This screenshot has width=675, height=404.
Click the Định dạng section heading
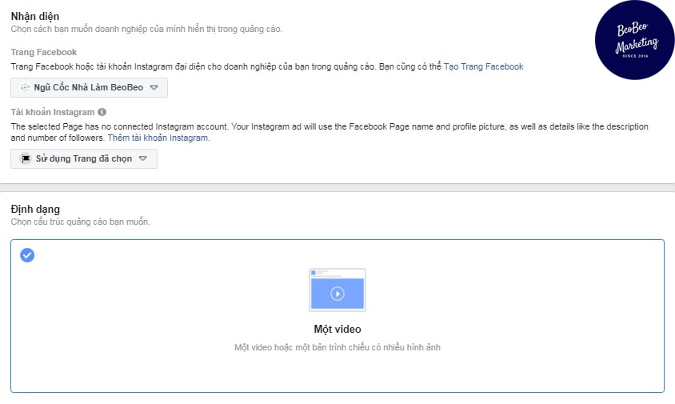point(35,209)
